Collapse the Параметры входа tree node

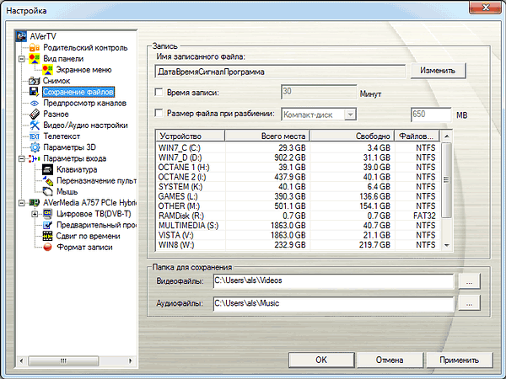click(22, 157)
